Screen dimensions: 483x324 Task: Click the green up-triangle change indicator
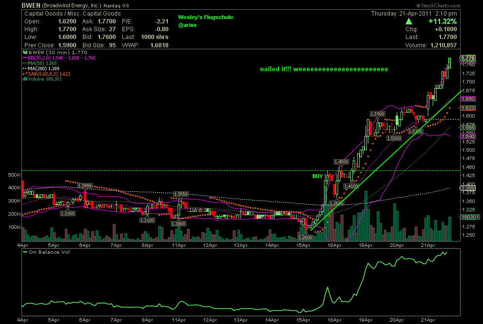pyautogui.click(x=409, y=21)
